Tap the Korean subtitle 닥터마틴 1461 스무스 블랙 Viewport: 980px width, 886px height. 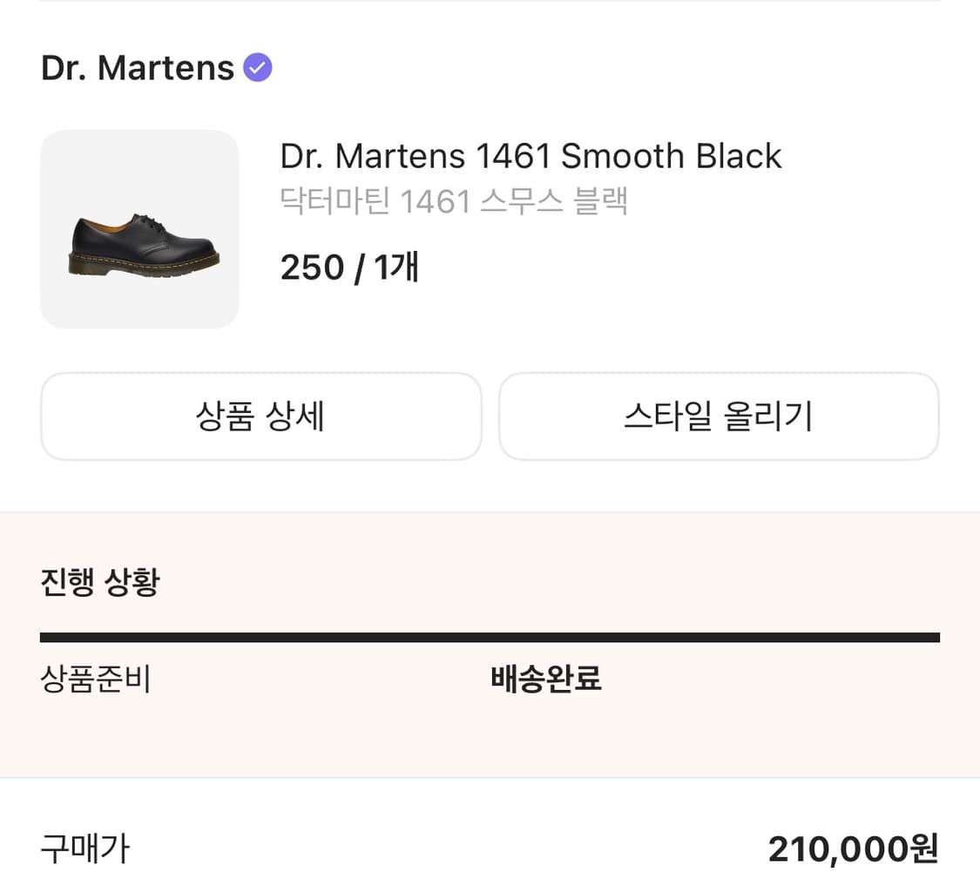coord(454,200)
